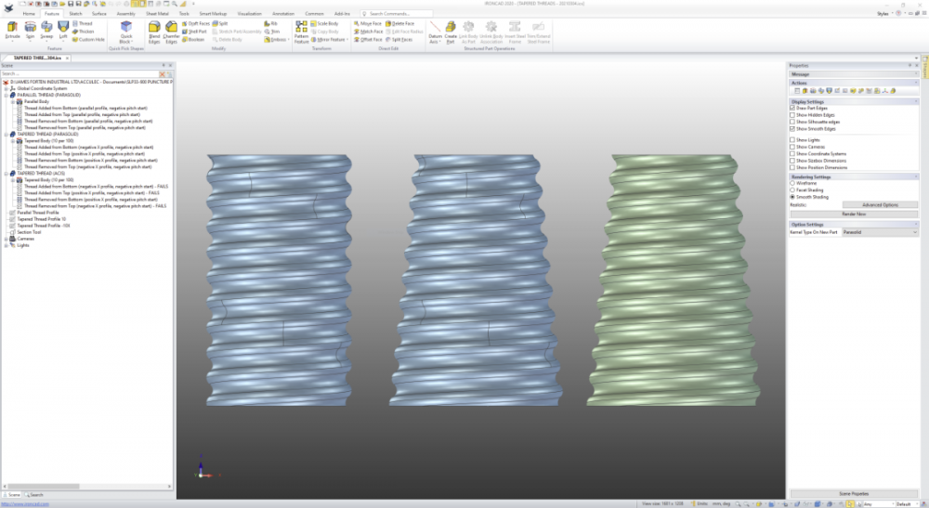Click the Scale Body tool

[324, 24]
